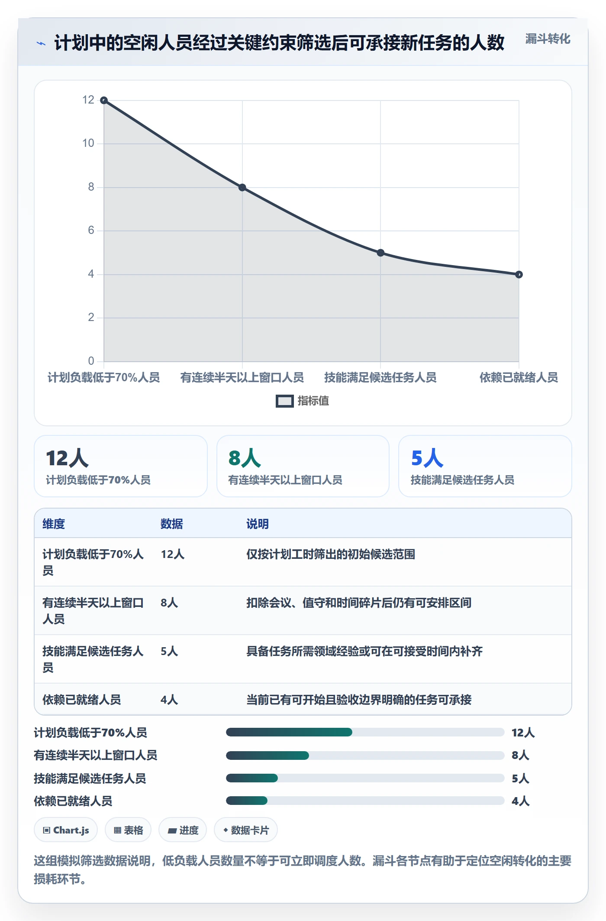
Task: Click the x-axis label 有连续半天以上窗口人员
Action: [242, 378]
